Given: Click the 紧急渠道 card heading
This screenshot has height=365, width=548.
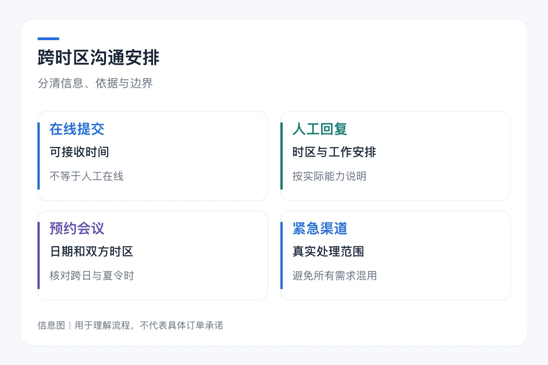Looking at the screenshot, I should pyautogui.click(x=320, y=229).
